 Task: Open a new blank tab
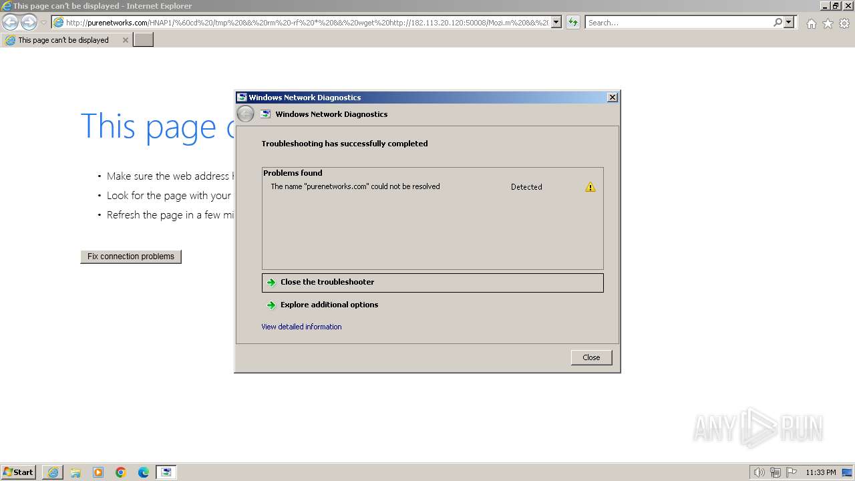point(144,40)
